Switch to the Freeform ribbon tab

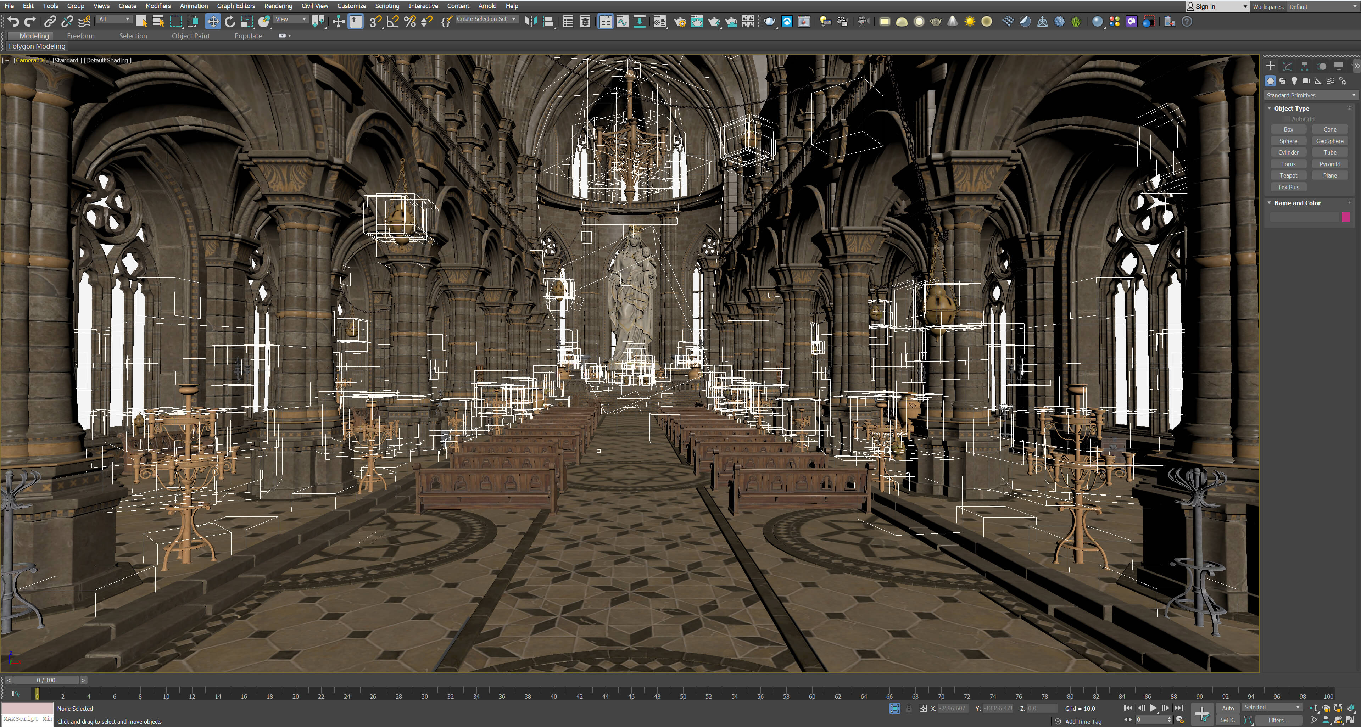80,36
